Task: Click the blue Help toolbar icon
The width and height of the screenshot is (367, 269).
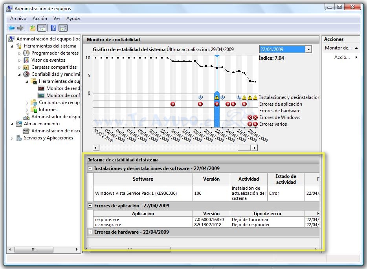Action: pyautogui.click(x=53, y=28)
